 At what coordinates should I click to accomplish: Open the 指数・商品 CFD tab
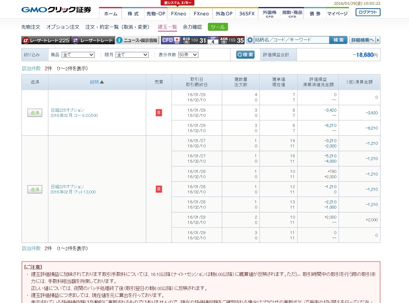pos(292,13)
